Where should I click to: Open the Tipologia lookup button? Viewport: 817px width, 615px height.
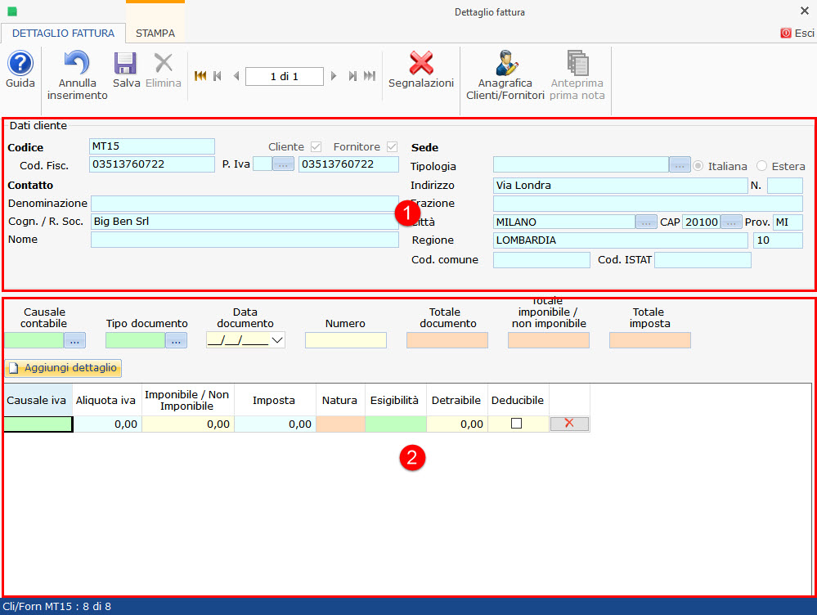coord(680,165)
